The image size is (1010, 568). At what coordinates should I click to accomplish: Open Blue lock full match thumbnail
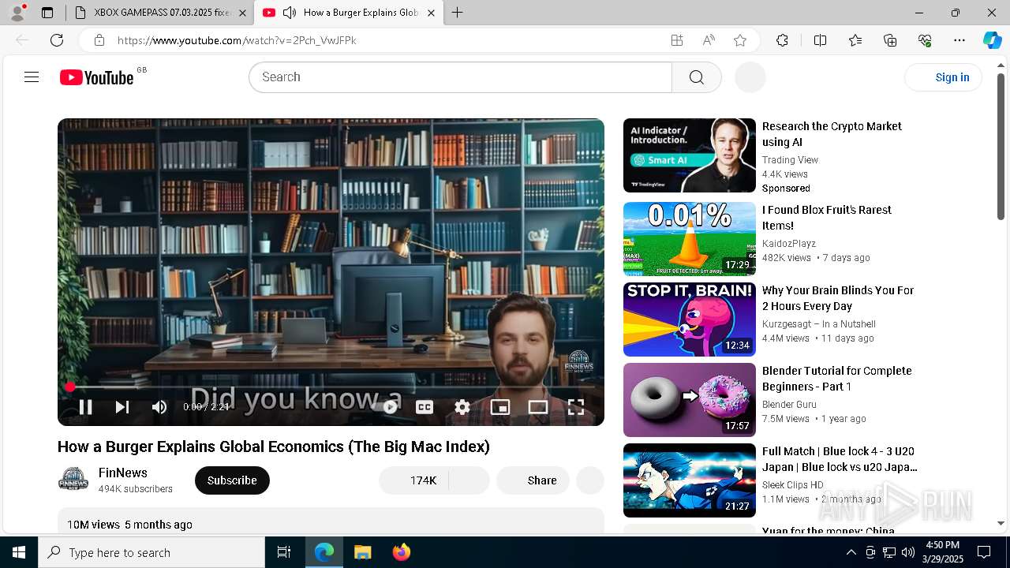tap(690, 480)
